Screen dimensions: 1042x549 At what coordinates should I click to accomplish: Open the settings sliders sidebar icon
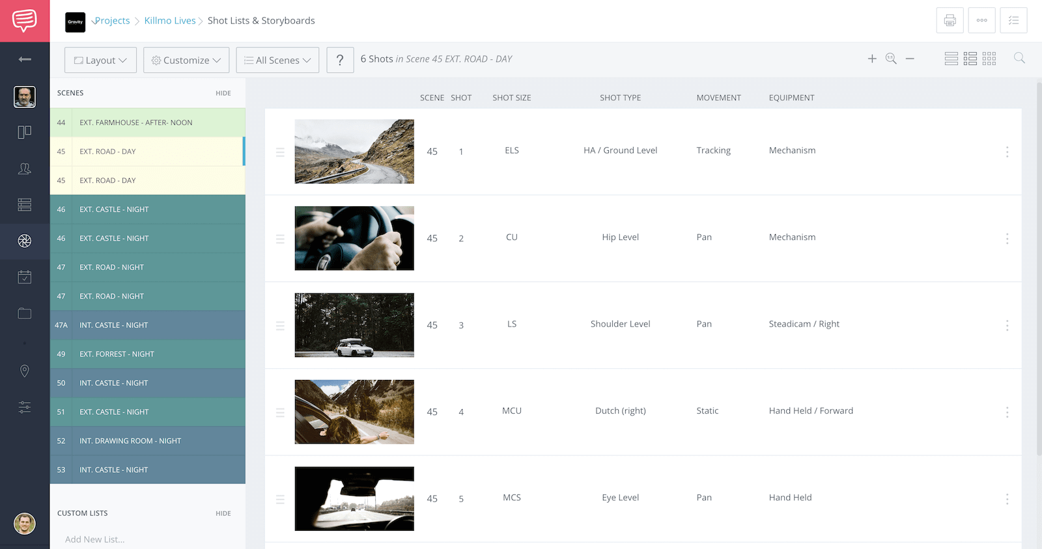pos(25,407)
